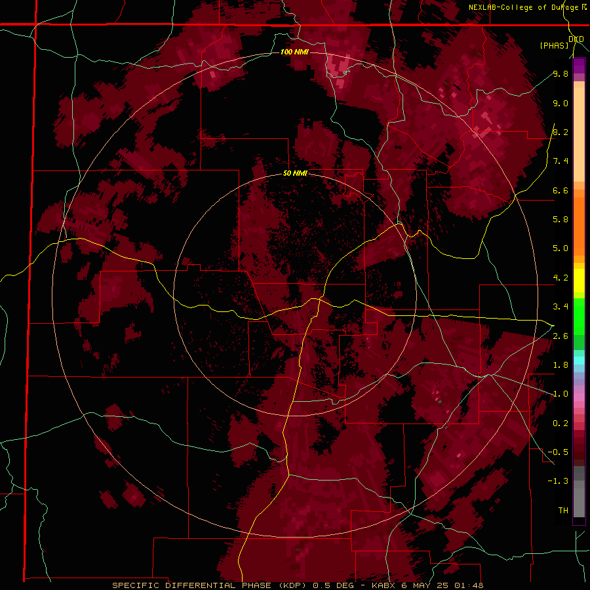Pick the cyan color bar segment near 1.8

click(579, 361)
